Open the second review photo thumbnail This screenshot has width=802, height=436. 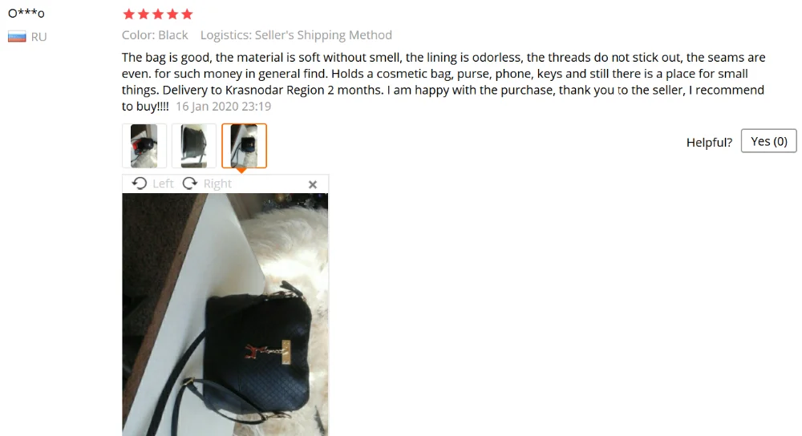194,146
